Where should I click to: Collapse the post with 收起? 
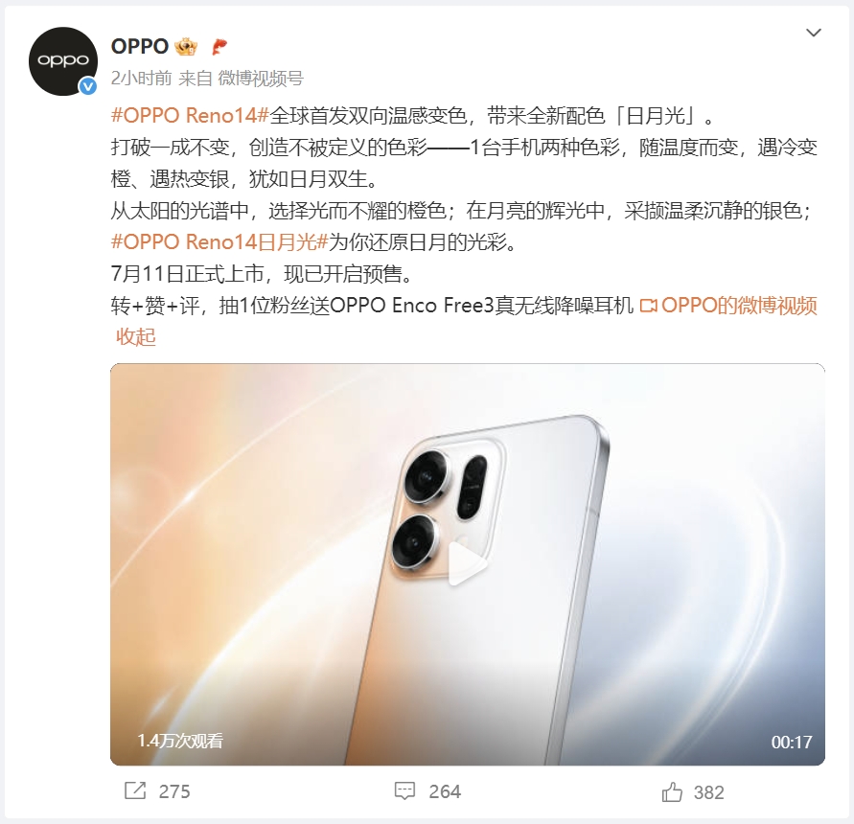[x=135, y=336]
